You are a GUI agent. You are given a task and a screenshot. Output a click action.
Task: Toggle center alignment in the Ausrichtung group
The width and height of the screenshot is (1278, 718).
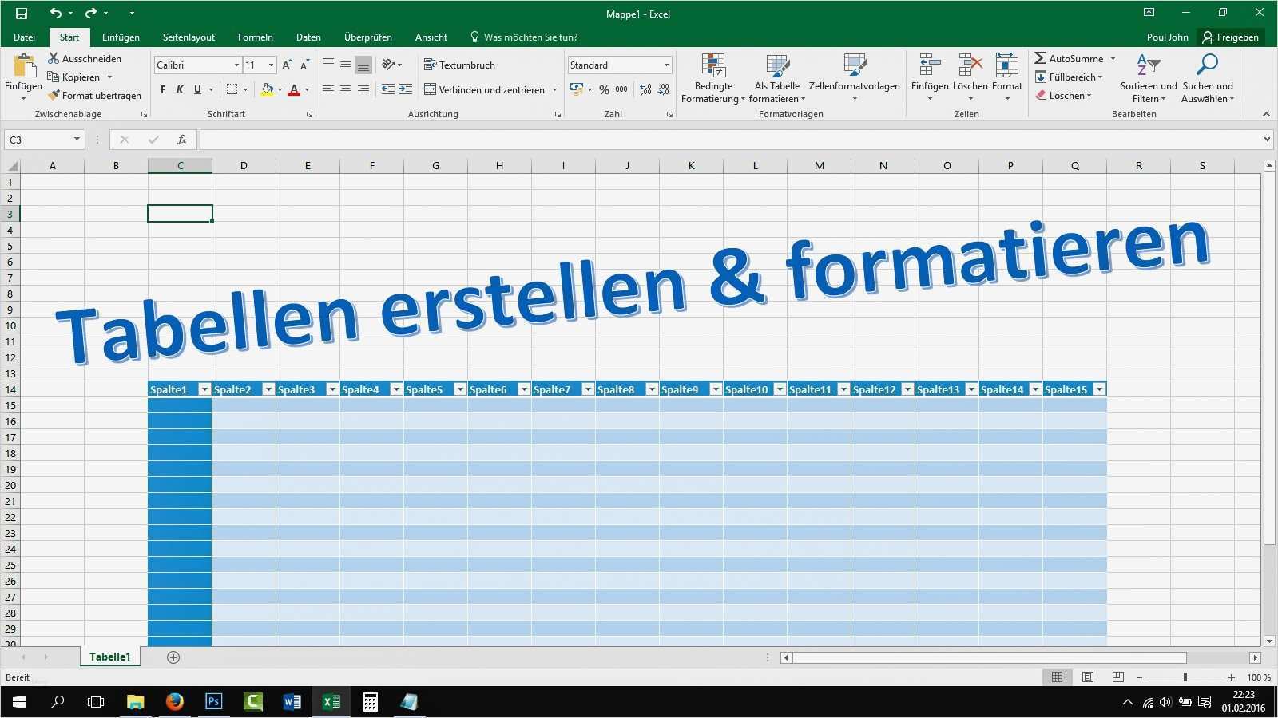tap(346, 89)
